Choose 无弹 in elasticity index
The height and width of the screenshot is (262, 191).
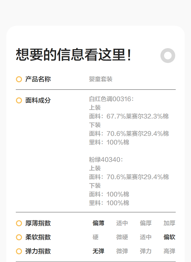pos(98,251)
